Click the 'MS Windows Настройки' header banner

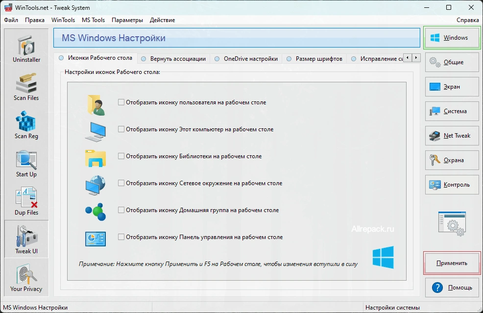237,38
